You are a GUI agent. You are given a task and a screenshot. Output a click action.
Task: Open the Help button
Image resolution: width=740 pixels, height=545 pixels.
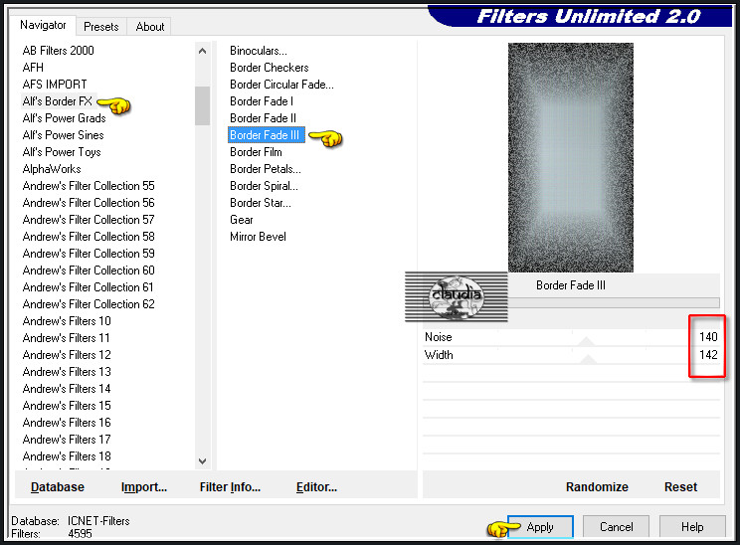[x=692, y=526]
